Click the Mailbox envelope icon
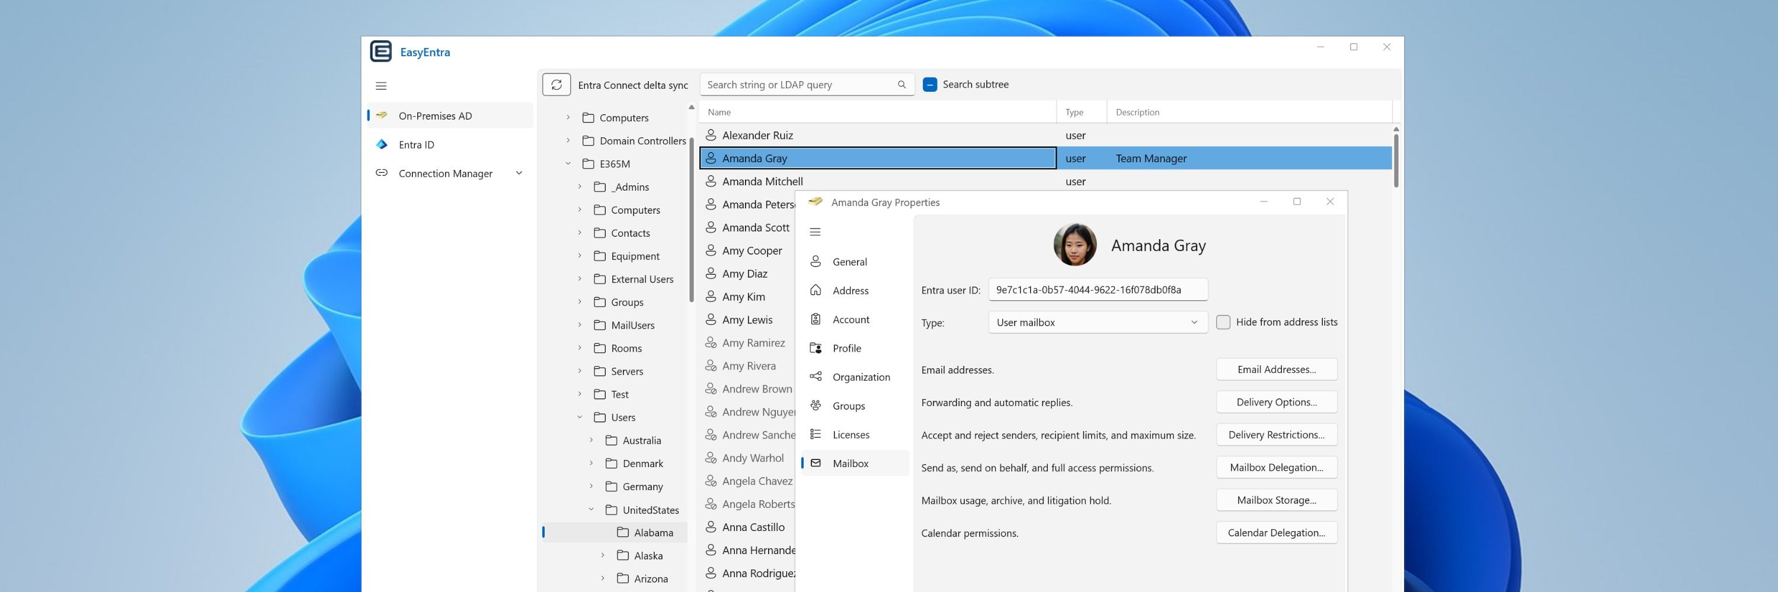This screenshot has width=1778, height=592. 815,463
